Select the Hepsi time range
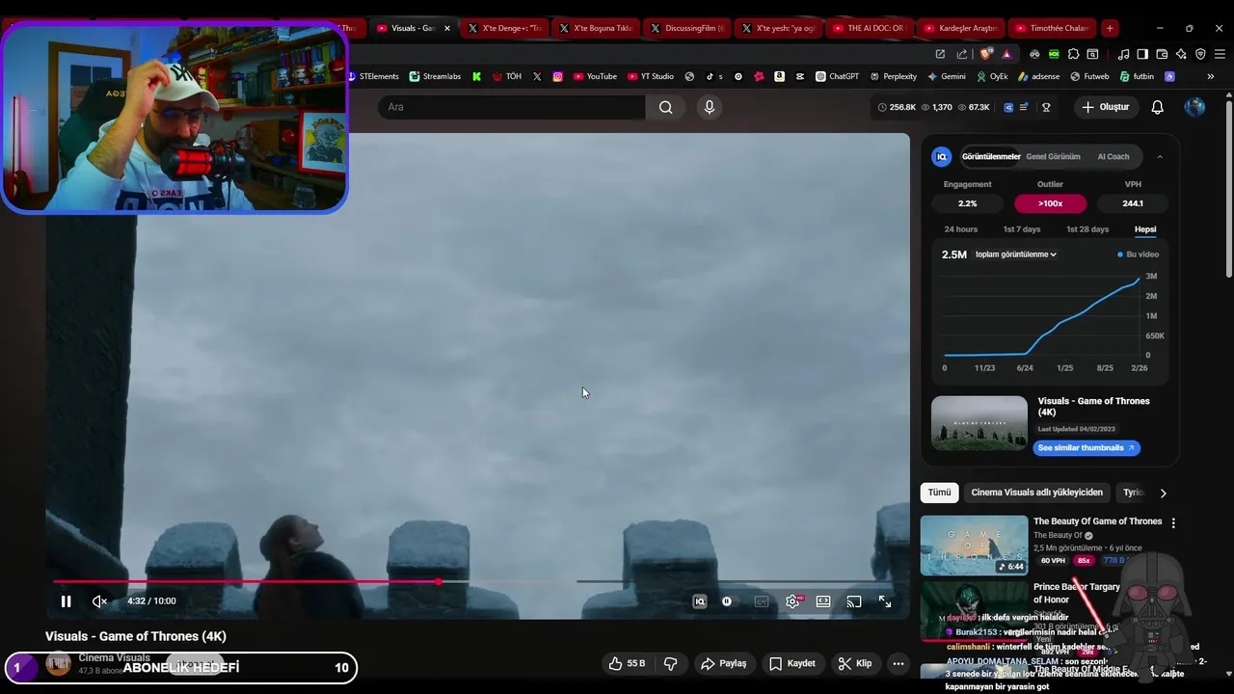The image size is (1234, 694). pos(1145,229)
